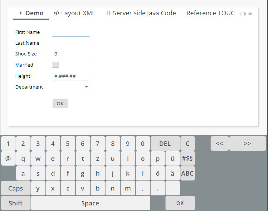
Task: Click the First Name input field
Action: (x=71, y=32)
